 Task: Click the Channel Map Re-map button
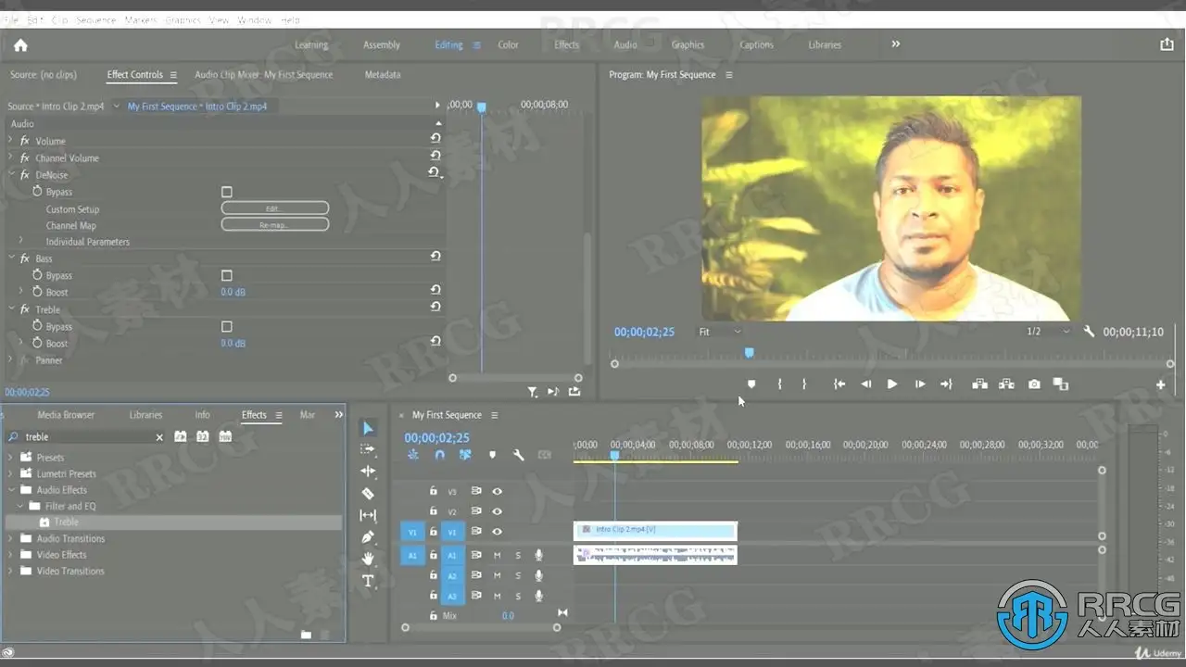[x=274, y=225]
